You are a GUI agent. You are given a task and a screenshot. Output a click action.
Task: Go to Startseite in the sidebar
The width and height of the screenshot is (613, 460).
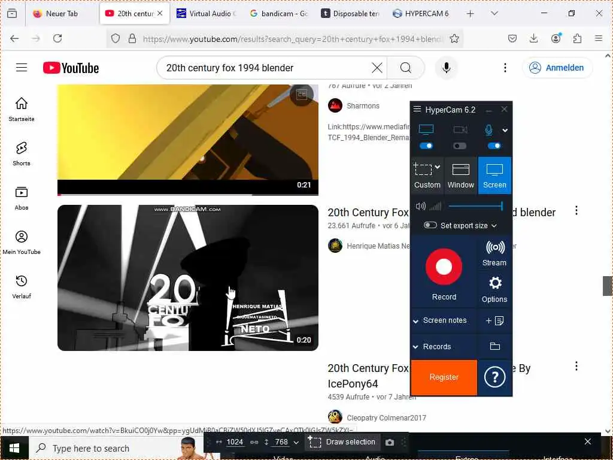coord(22,109)
